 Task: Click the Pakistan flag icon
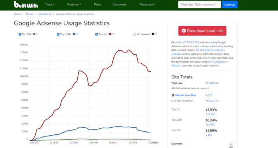point(173,95)
